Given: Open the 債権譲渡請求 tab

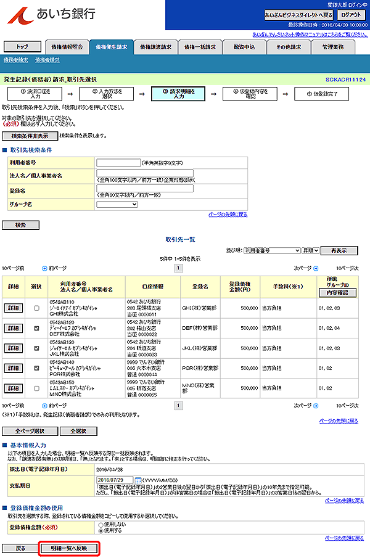Looking at the screenshot, I should pos(155,47).
